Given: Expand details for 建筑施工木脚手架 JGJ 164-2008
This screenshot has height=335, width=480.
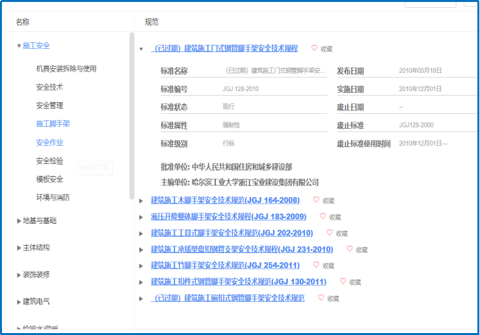Looking at the screenshot, I should tap(141, 200).
